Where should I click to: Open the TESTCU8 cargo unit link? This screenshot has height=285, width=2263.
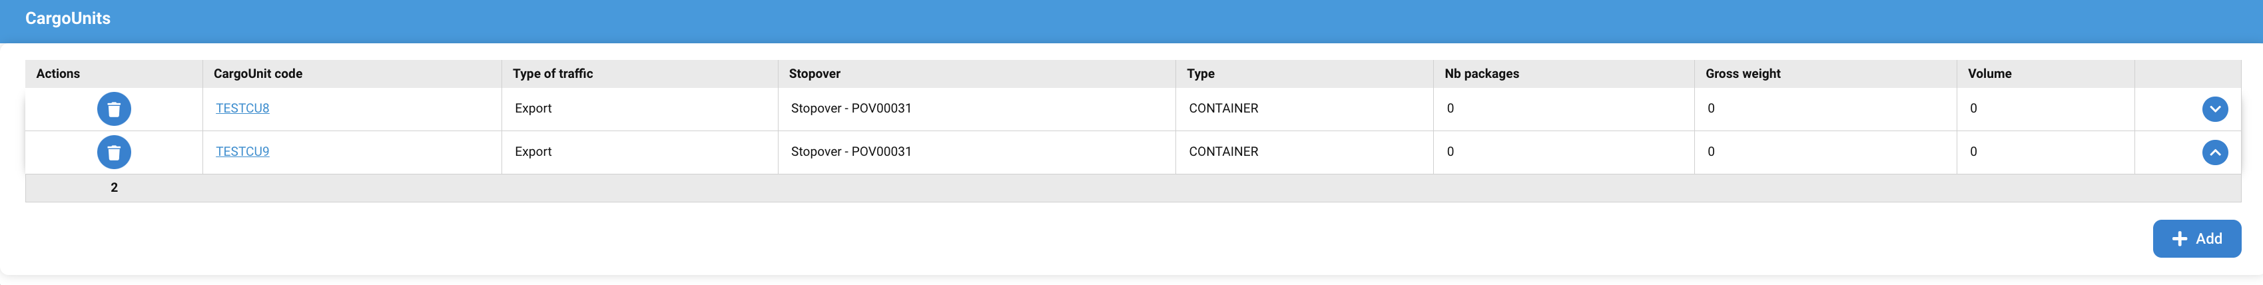242,108
